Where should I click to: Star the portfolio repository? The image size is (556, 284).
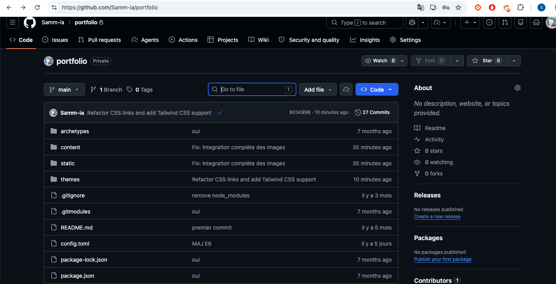pyautogui.click(x=487, y=61)
